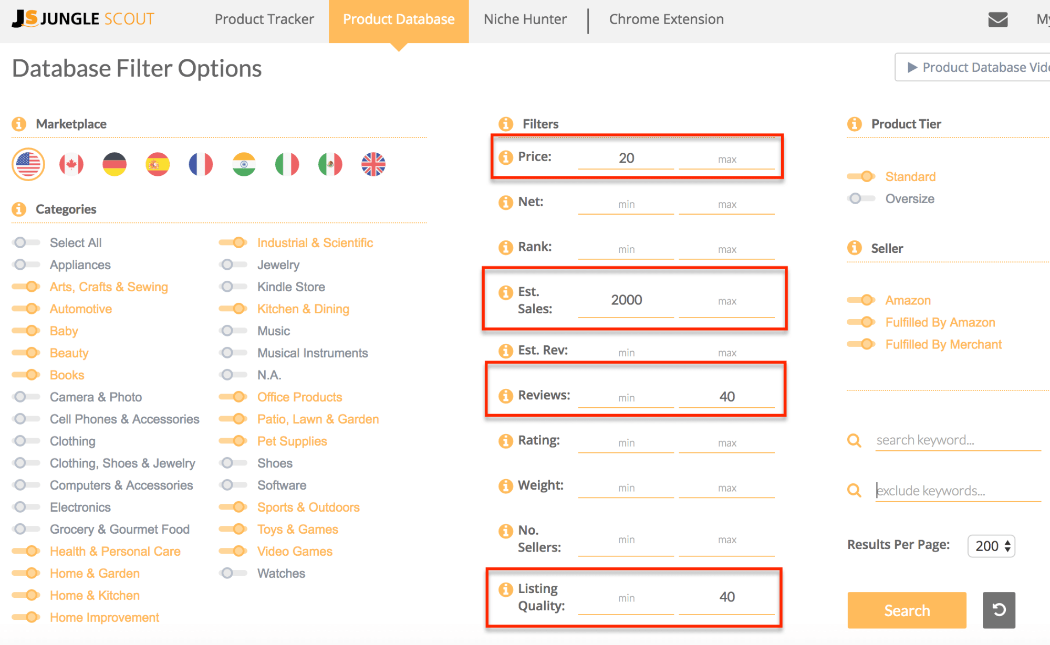Enable the Appliances category switch
The height and width of the screenshot is (645, 1050).
tap(26, 265)
